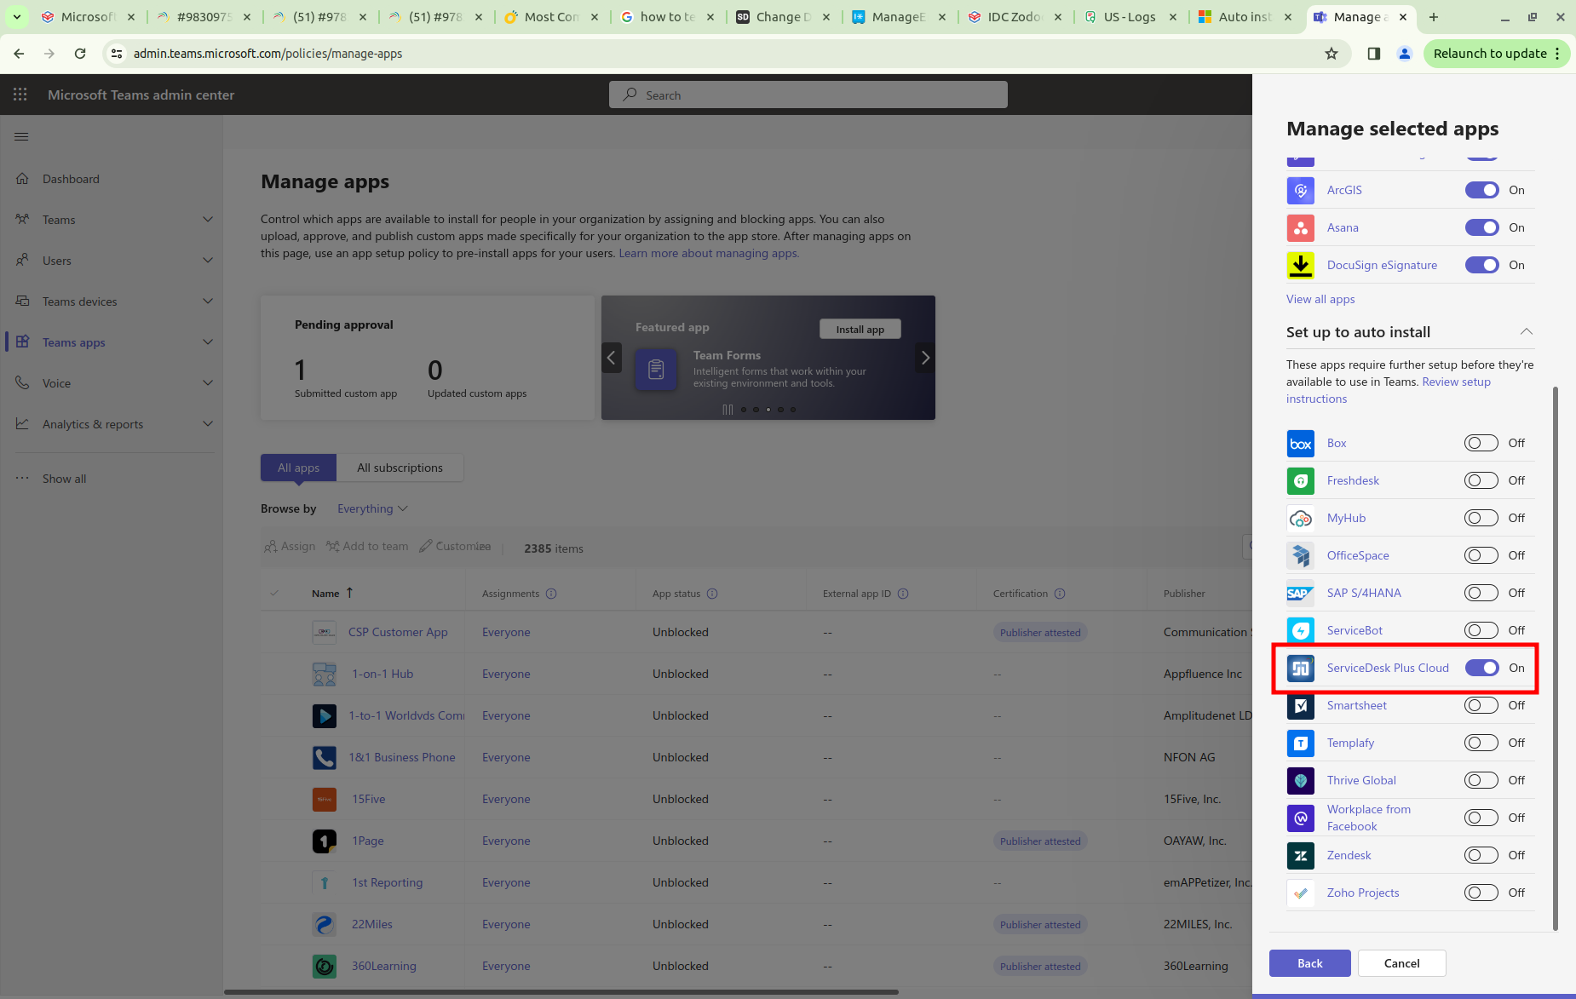Click the Certification column info icon

tap(1060, 594)
